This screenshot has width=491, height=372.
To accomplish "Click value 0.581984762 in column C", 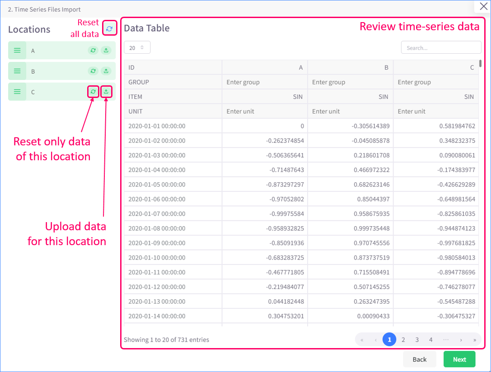I will tap(436, 126).
